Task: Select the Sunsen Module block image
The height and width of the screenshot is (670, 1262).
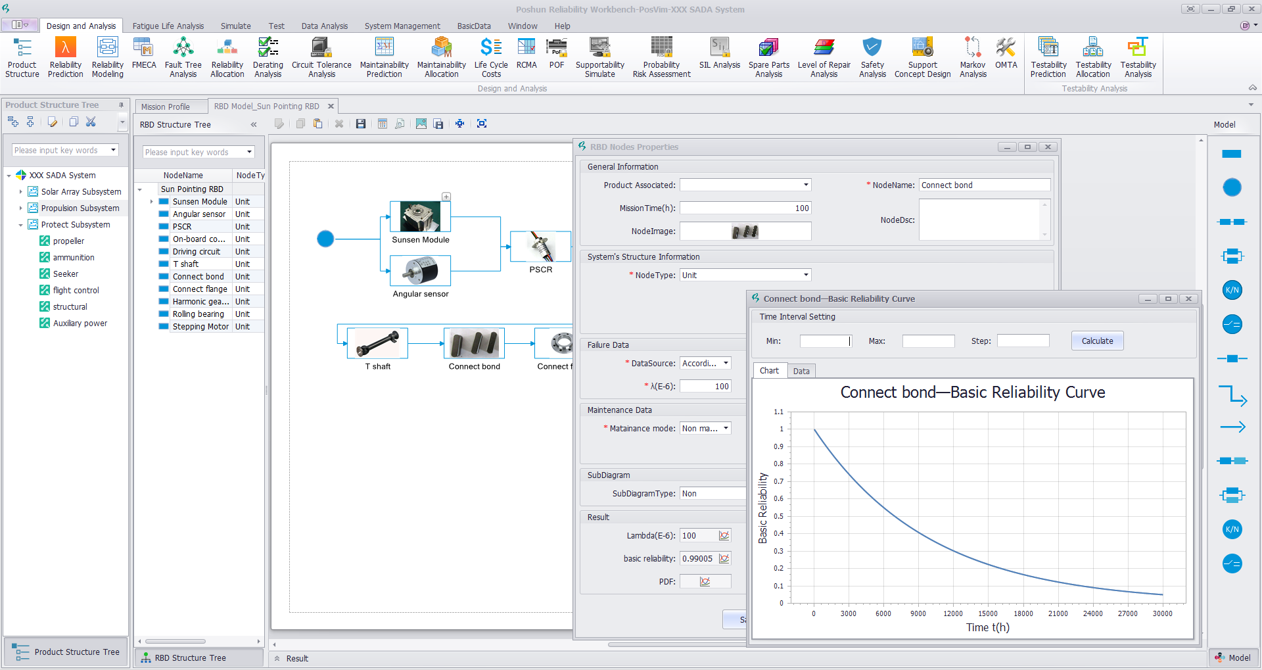Action: coord(420,217)
